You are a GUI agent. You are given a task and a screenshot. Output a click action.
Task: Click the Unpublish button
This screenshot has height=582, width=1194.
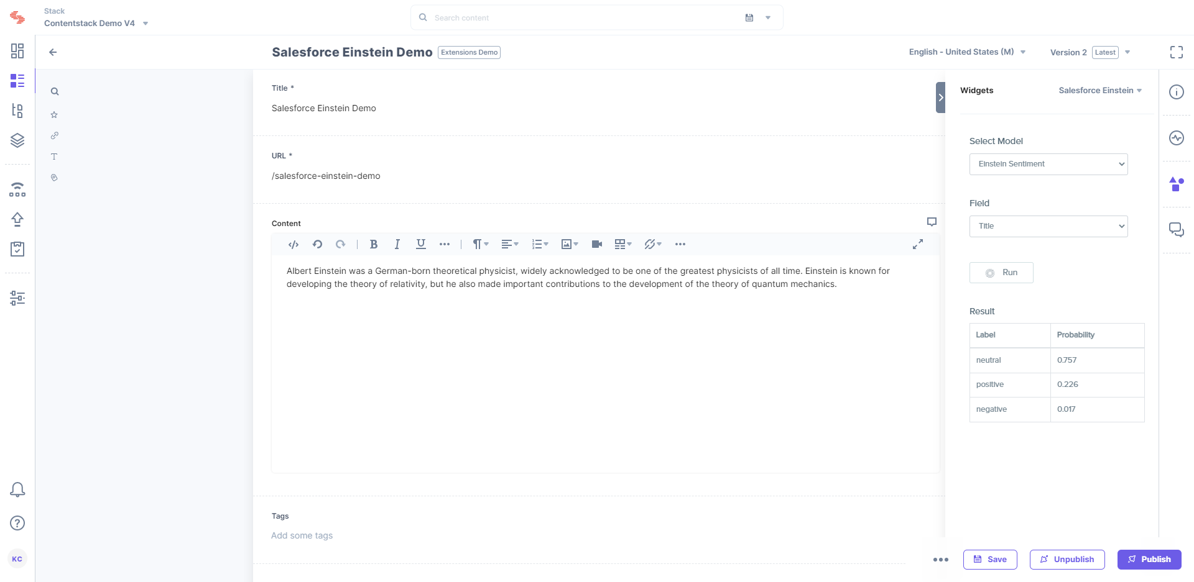1067,560
